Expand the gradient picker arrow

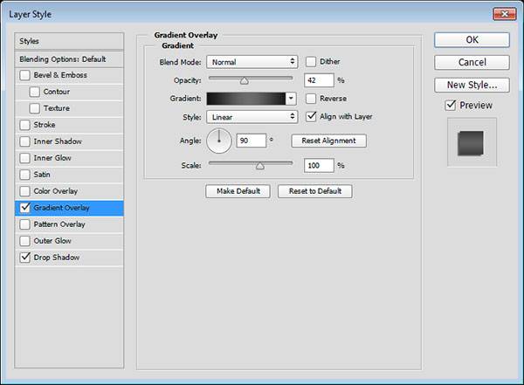[292, 99]
